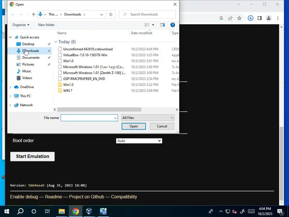Screen dimensions: 289x217
Task: Click the Google icon in address bar
Action: coord(221,18)
